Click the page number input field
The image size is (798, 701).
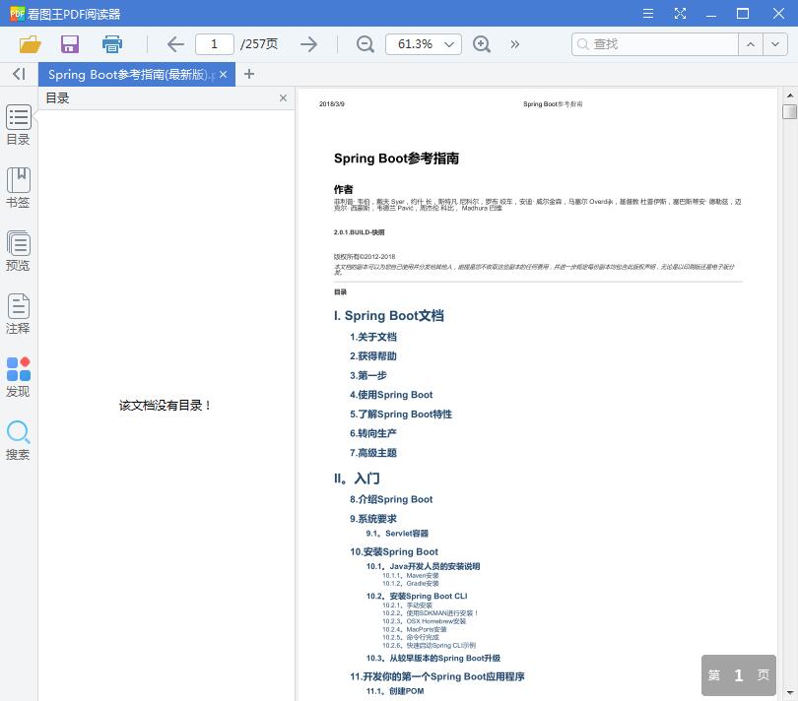pyautogui.click(x=214, y=44)
